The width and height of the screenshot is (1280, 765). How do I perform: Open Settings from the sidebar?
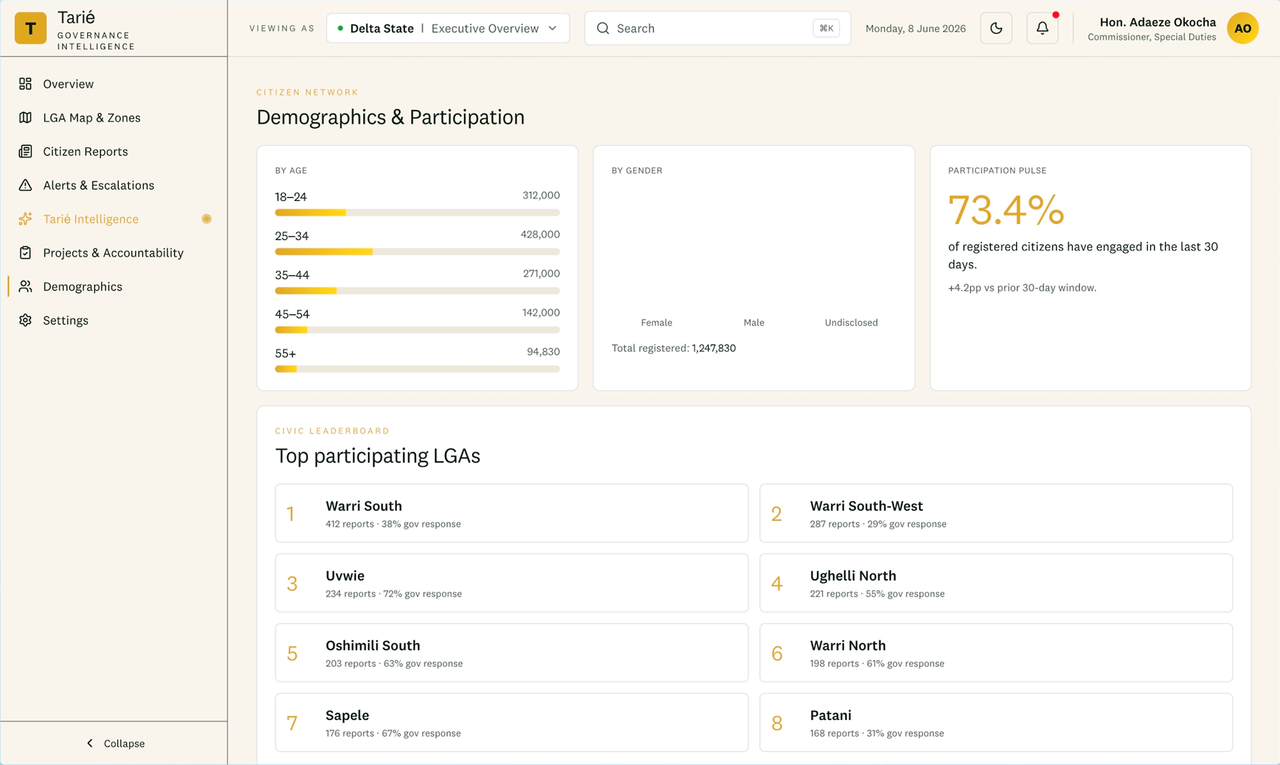[113, 320]
